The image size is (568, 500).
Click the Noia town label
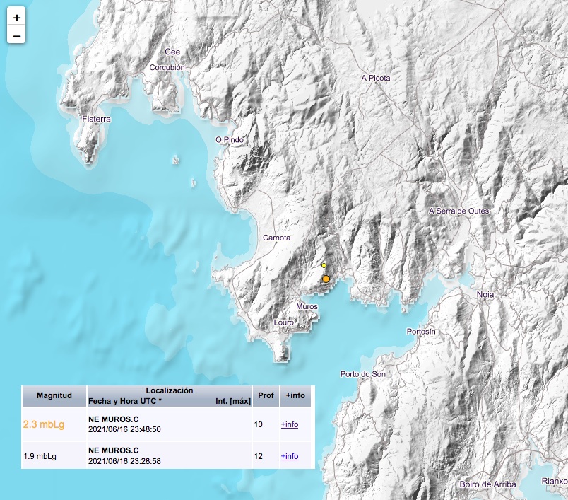(x=485, y=293)
